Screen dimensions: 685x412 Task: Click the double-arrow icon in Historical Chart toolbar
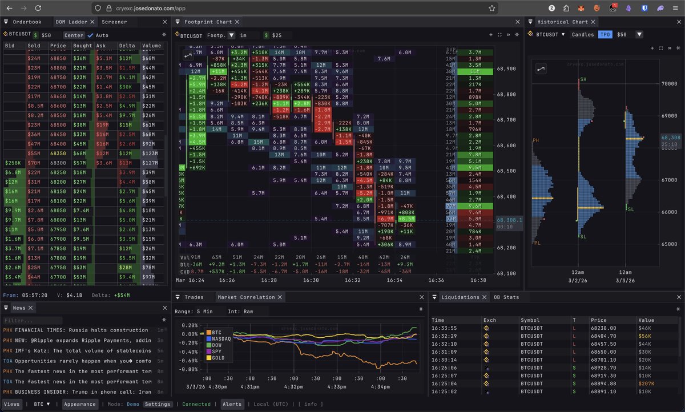(669, 49)
